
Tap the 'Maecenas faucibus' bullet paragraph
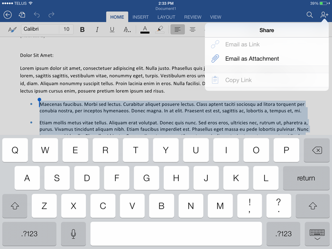pos(172,107)
